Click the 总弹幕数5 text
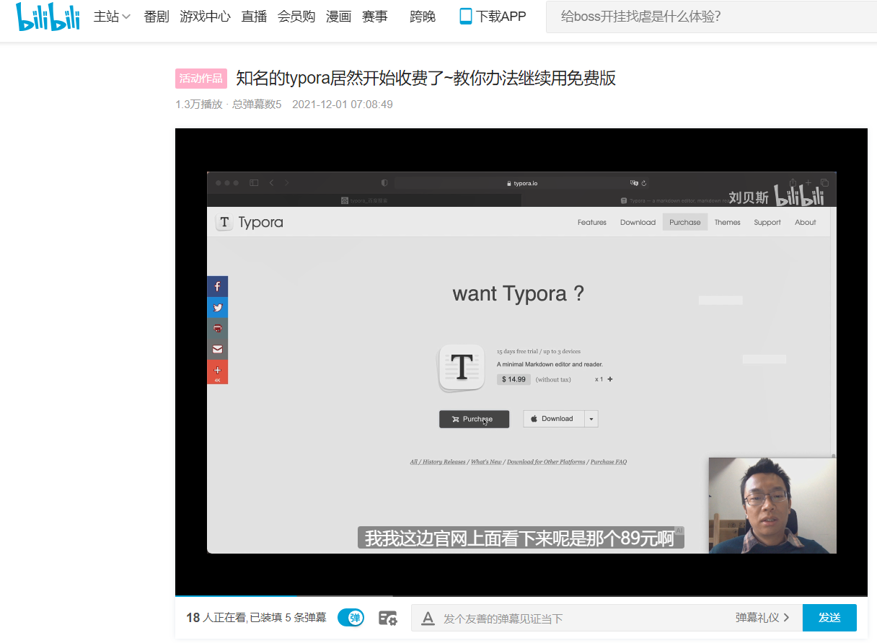The height and width of the screenshot is (643, 877). 257,105
